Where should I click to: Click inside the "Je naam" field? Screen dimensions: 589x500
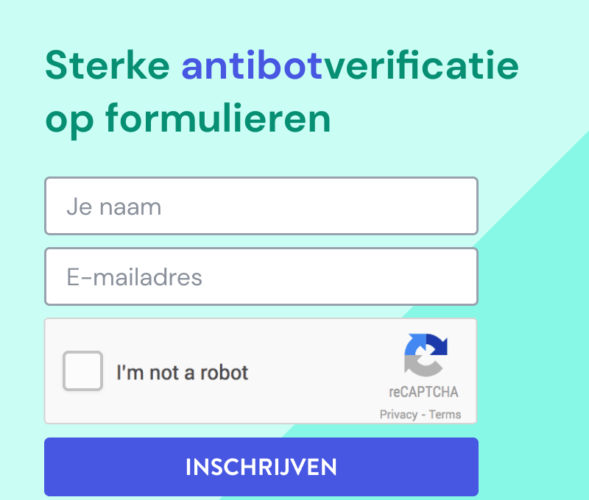(261, 206)
